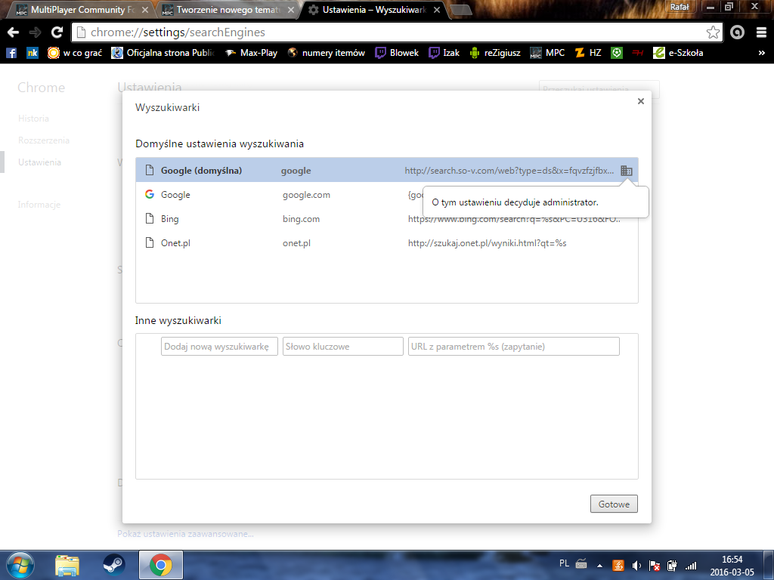774x580 pixels.
Task: Click the red logo bookmark icon
Action: pos(638,53)
